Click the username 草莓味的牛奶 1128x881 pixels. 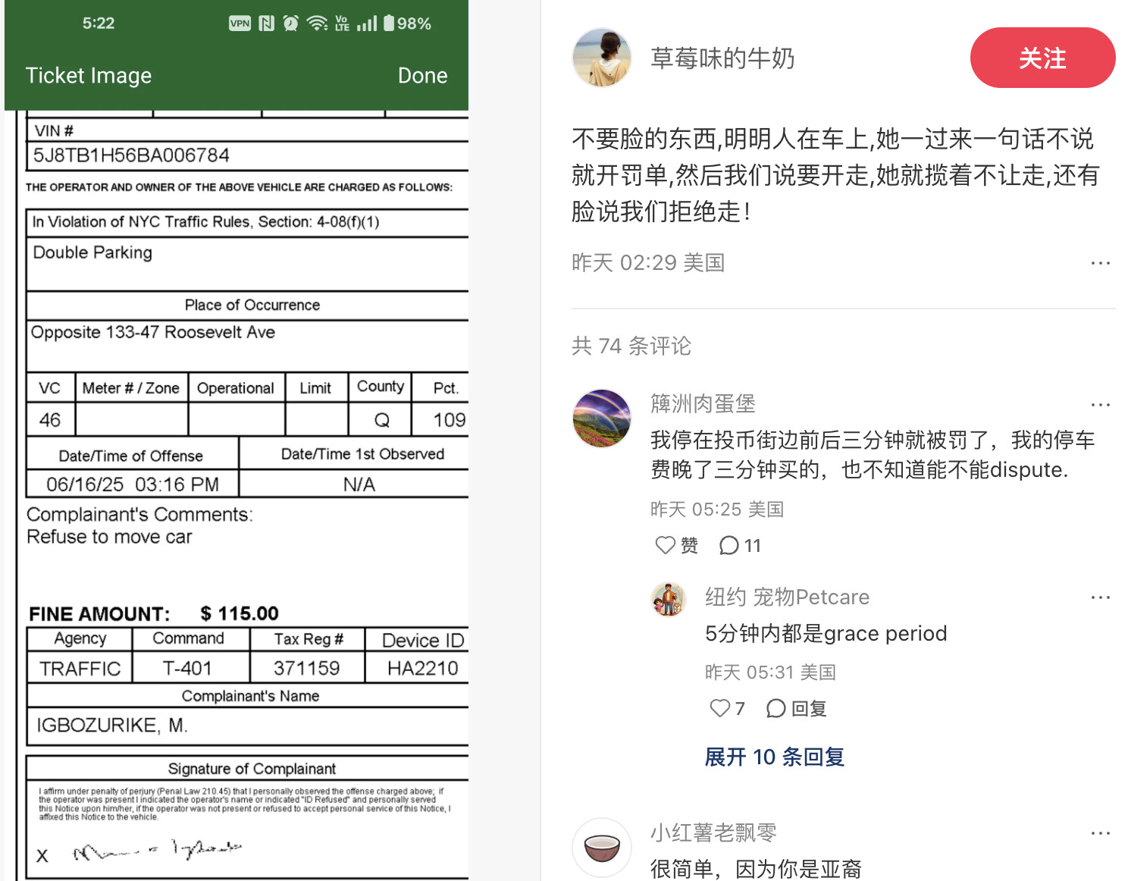tap(722, 58)
